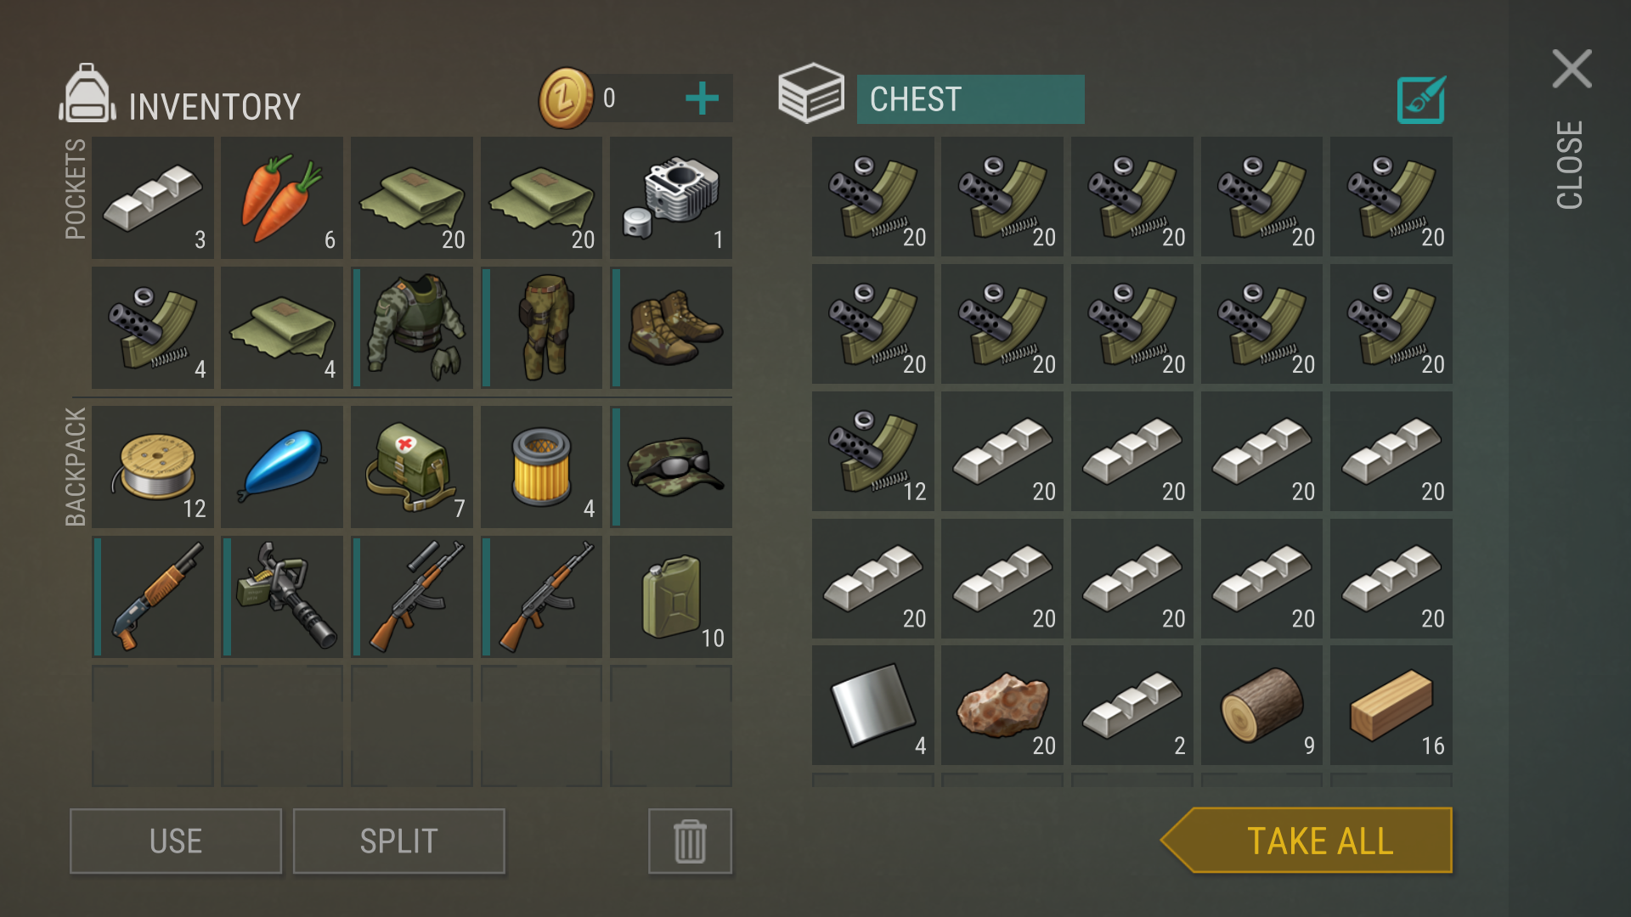Select the weapon parts stack of 12
1631x917 pixels.
click(x=873, y=451)
